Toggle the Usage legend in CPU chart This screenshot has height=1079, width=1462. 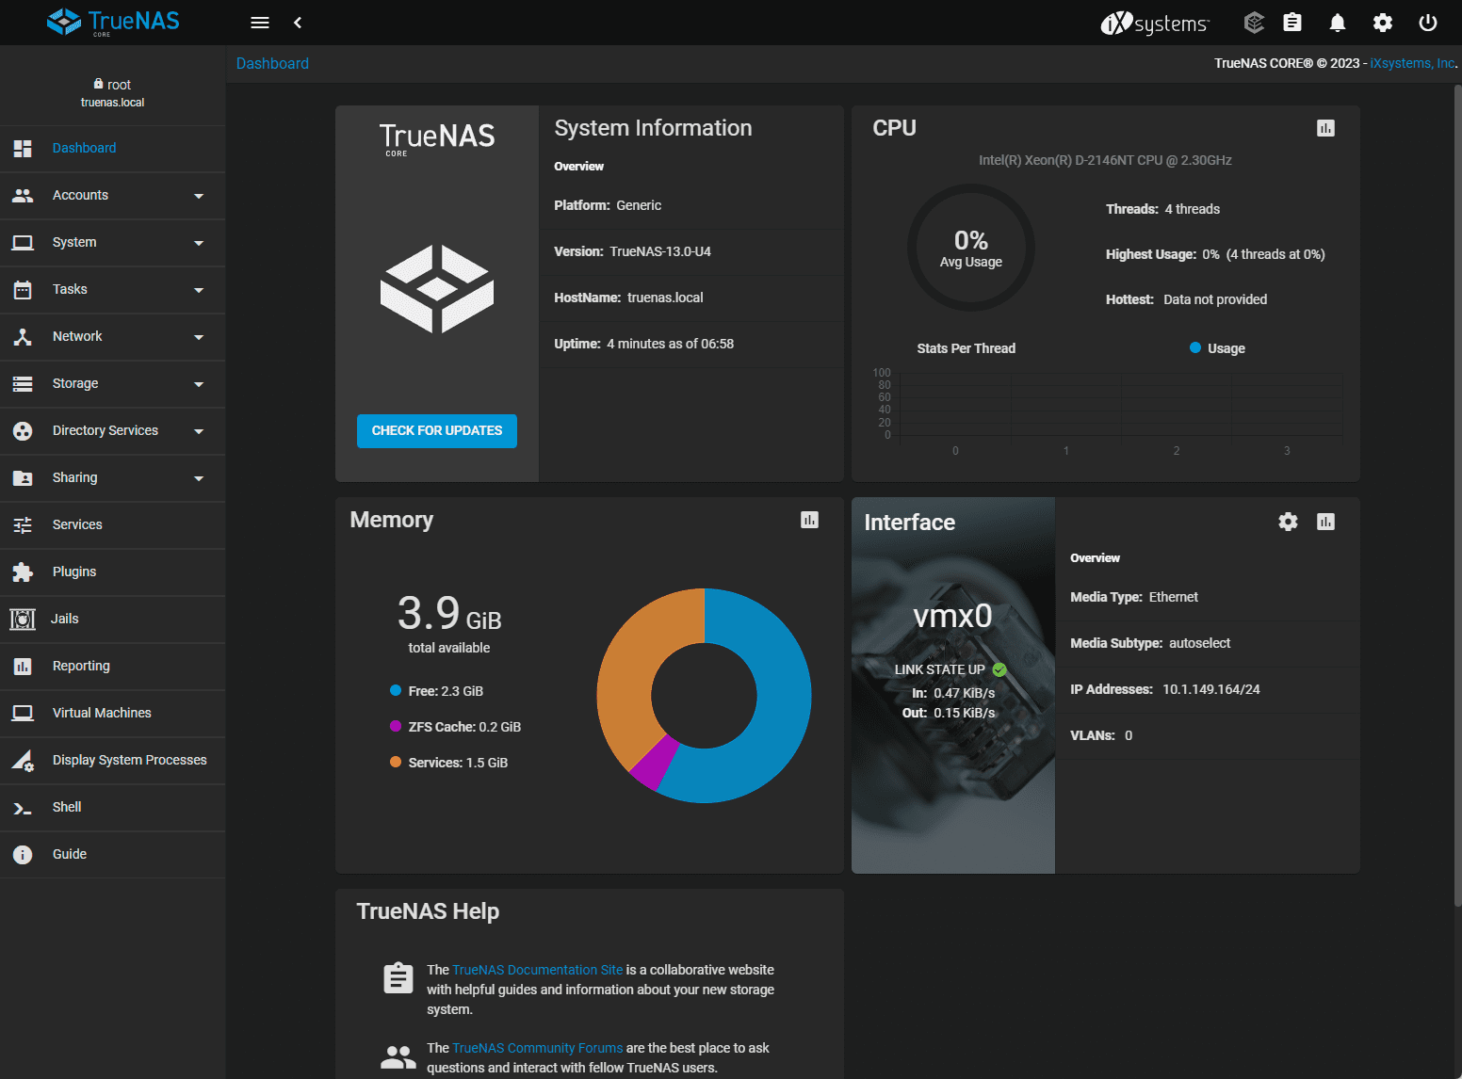point(1217,347)
